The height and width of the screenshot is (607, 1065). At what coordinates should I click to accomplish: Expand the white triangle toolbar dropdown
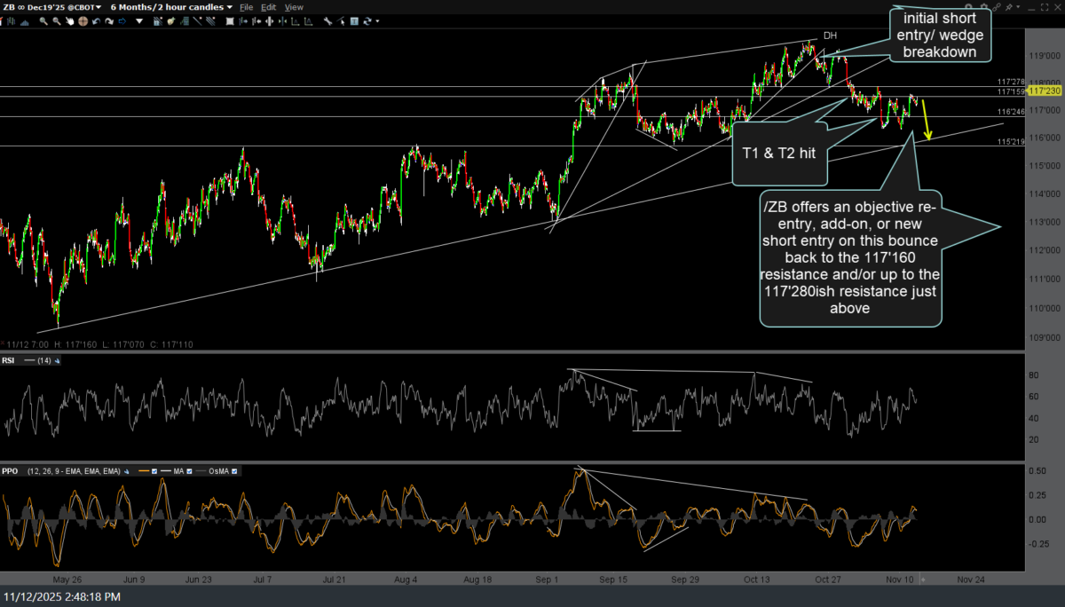pyautogui.click(x=139, y=21)
